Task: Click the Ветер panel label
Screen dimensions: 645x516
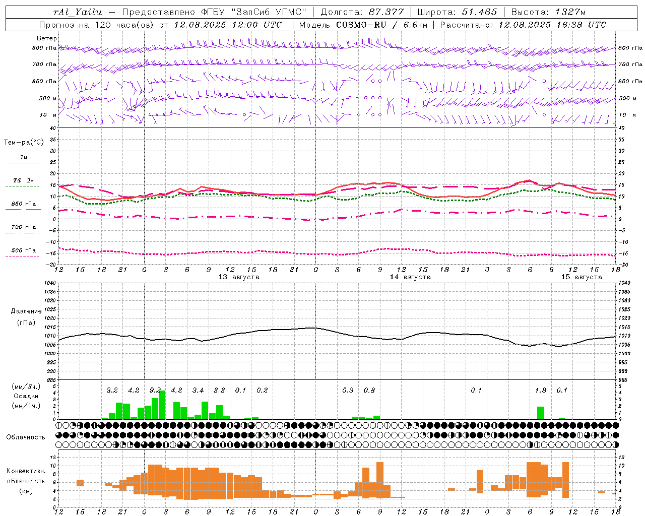Action: click(x=46, y=38)
